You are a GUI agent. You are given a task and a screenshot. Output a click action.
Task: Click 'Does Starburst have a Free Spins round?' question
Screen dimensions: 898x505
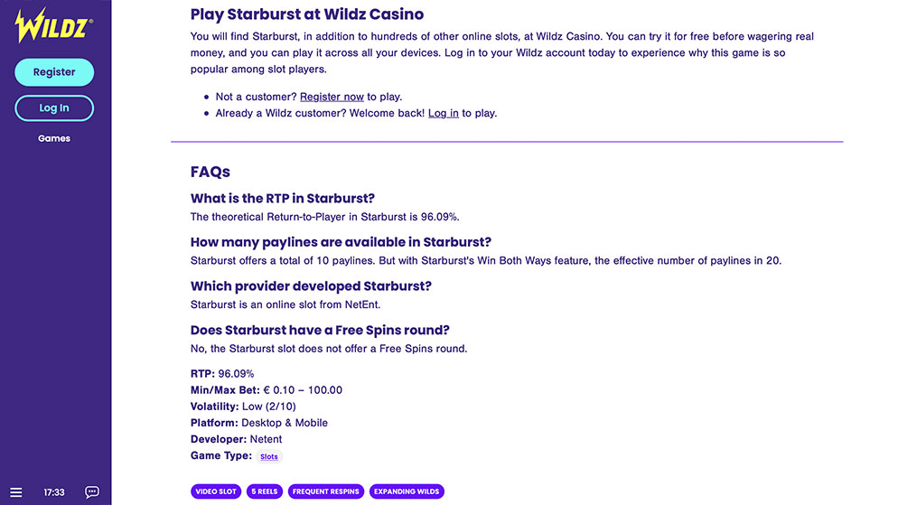[320, 330]
